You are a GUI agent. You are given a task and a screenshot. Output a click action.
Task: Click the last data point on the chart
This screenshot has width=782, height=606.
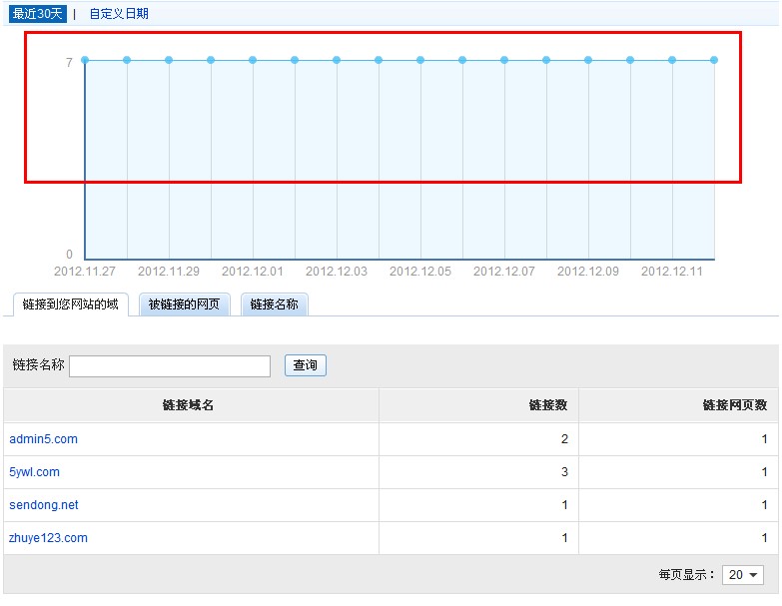[x=714, y=60]
